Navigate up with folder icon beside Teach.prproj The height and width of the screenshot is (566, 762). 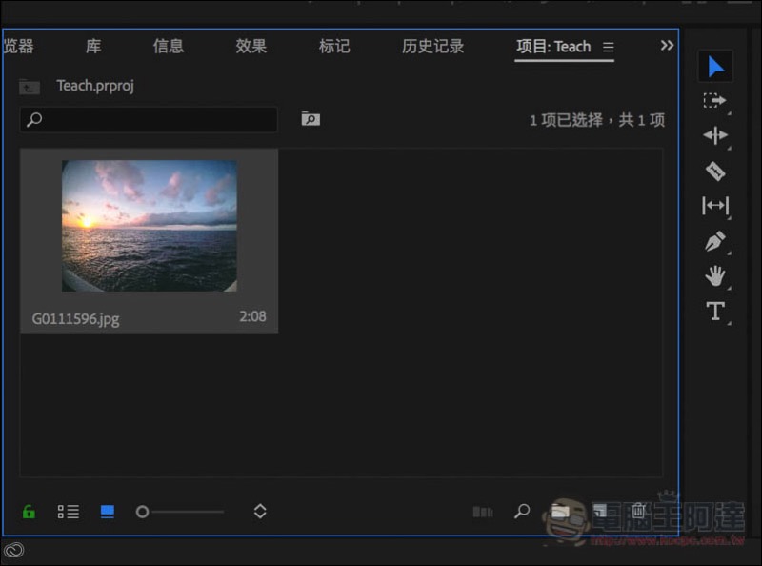point(30,87)
